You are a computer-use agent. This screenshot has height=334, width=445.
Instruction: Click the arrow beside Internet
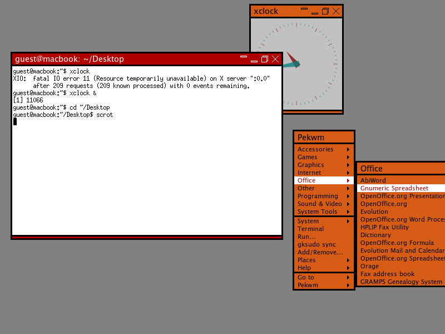point(348,173)
